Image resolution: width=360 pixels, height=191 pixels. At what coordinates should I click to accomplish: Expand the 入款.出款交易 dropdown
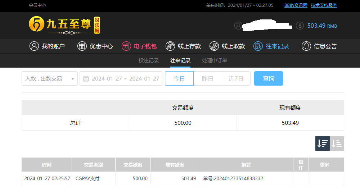click(x=50, y=78)
